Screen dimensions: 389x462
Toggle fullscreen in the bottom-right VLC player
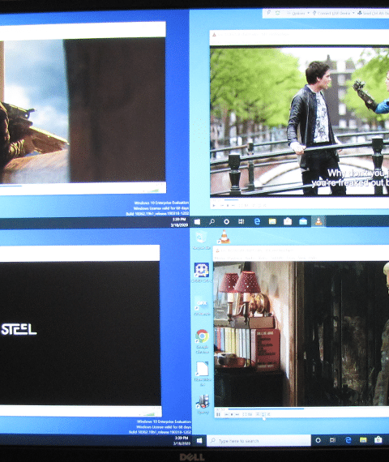point(244,414)
